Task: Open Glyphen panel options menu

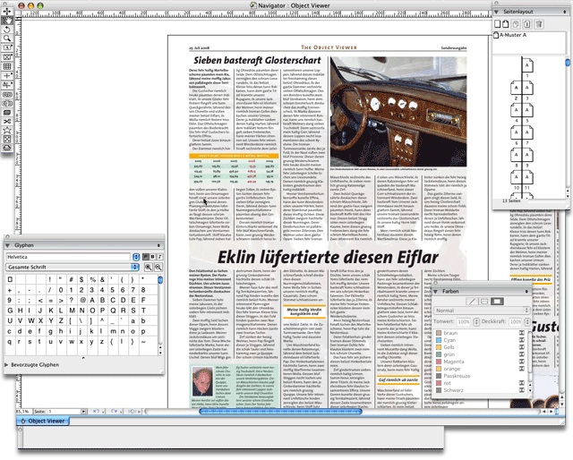Action: tap(159, 245)
